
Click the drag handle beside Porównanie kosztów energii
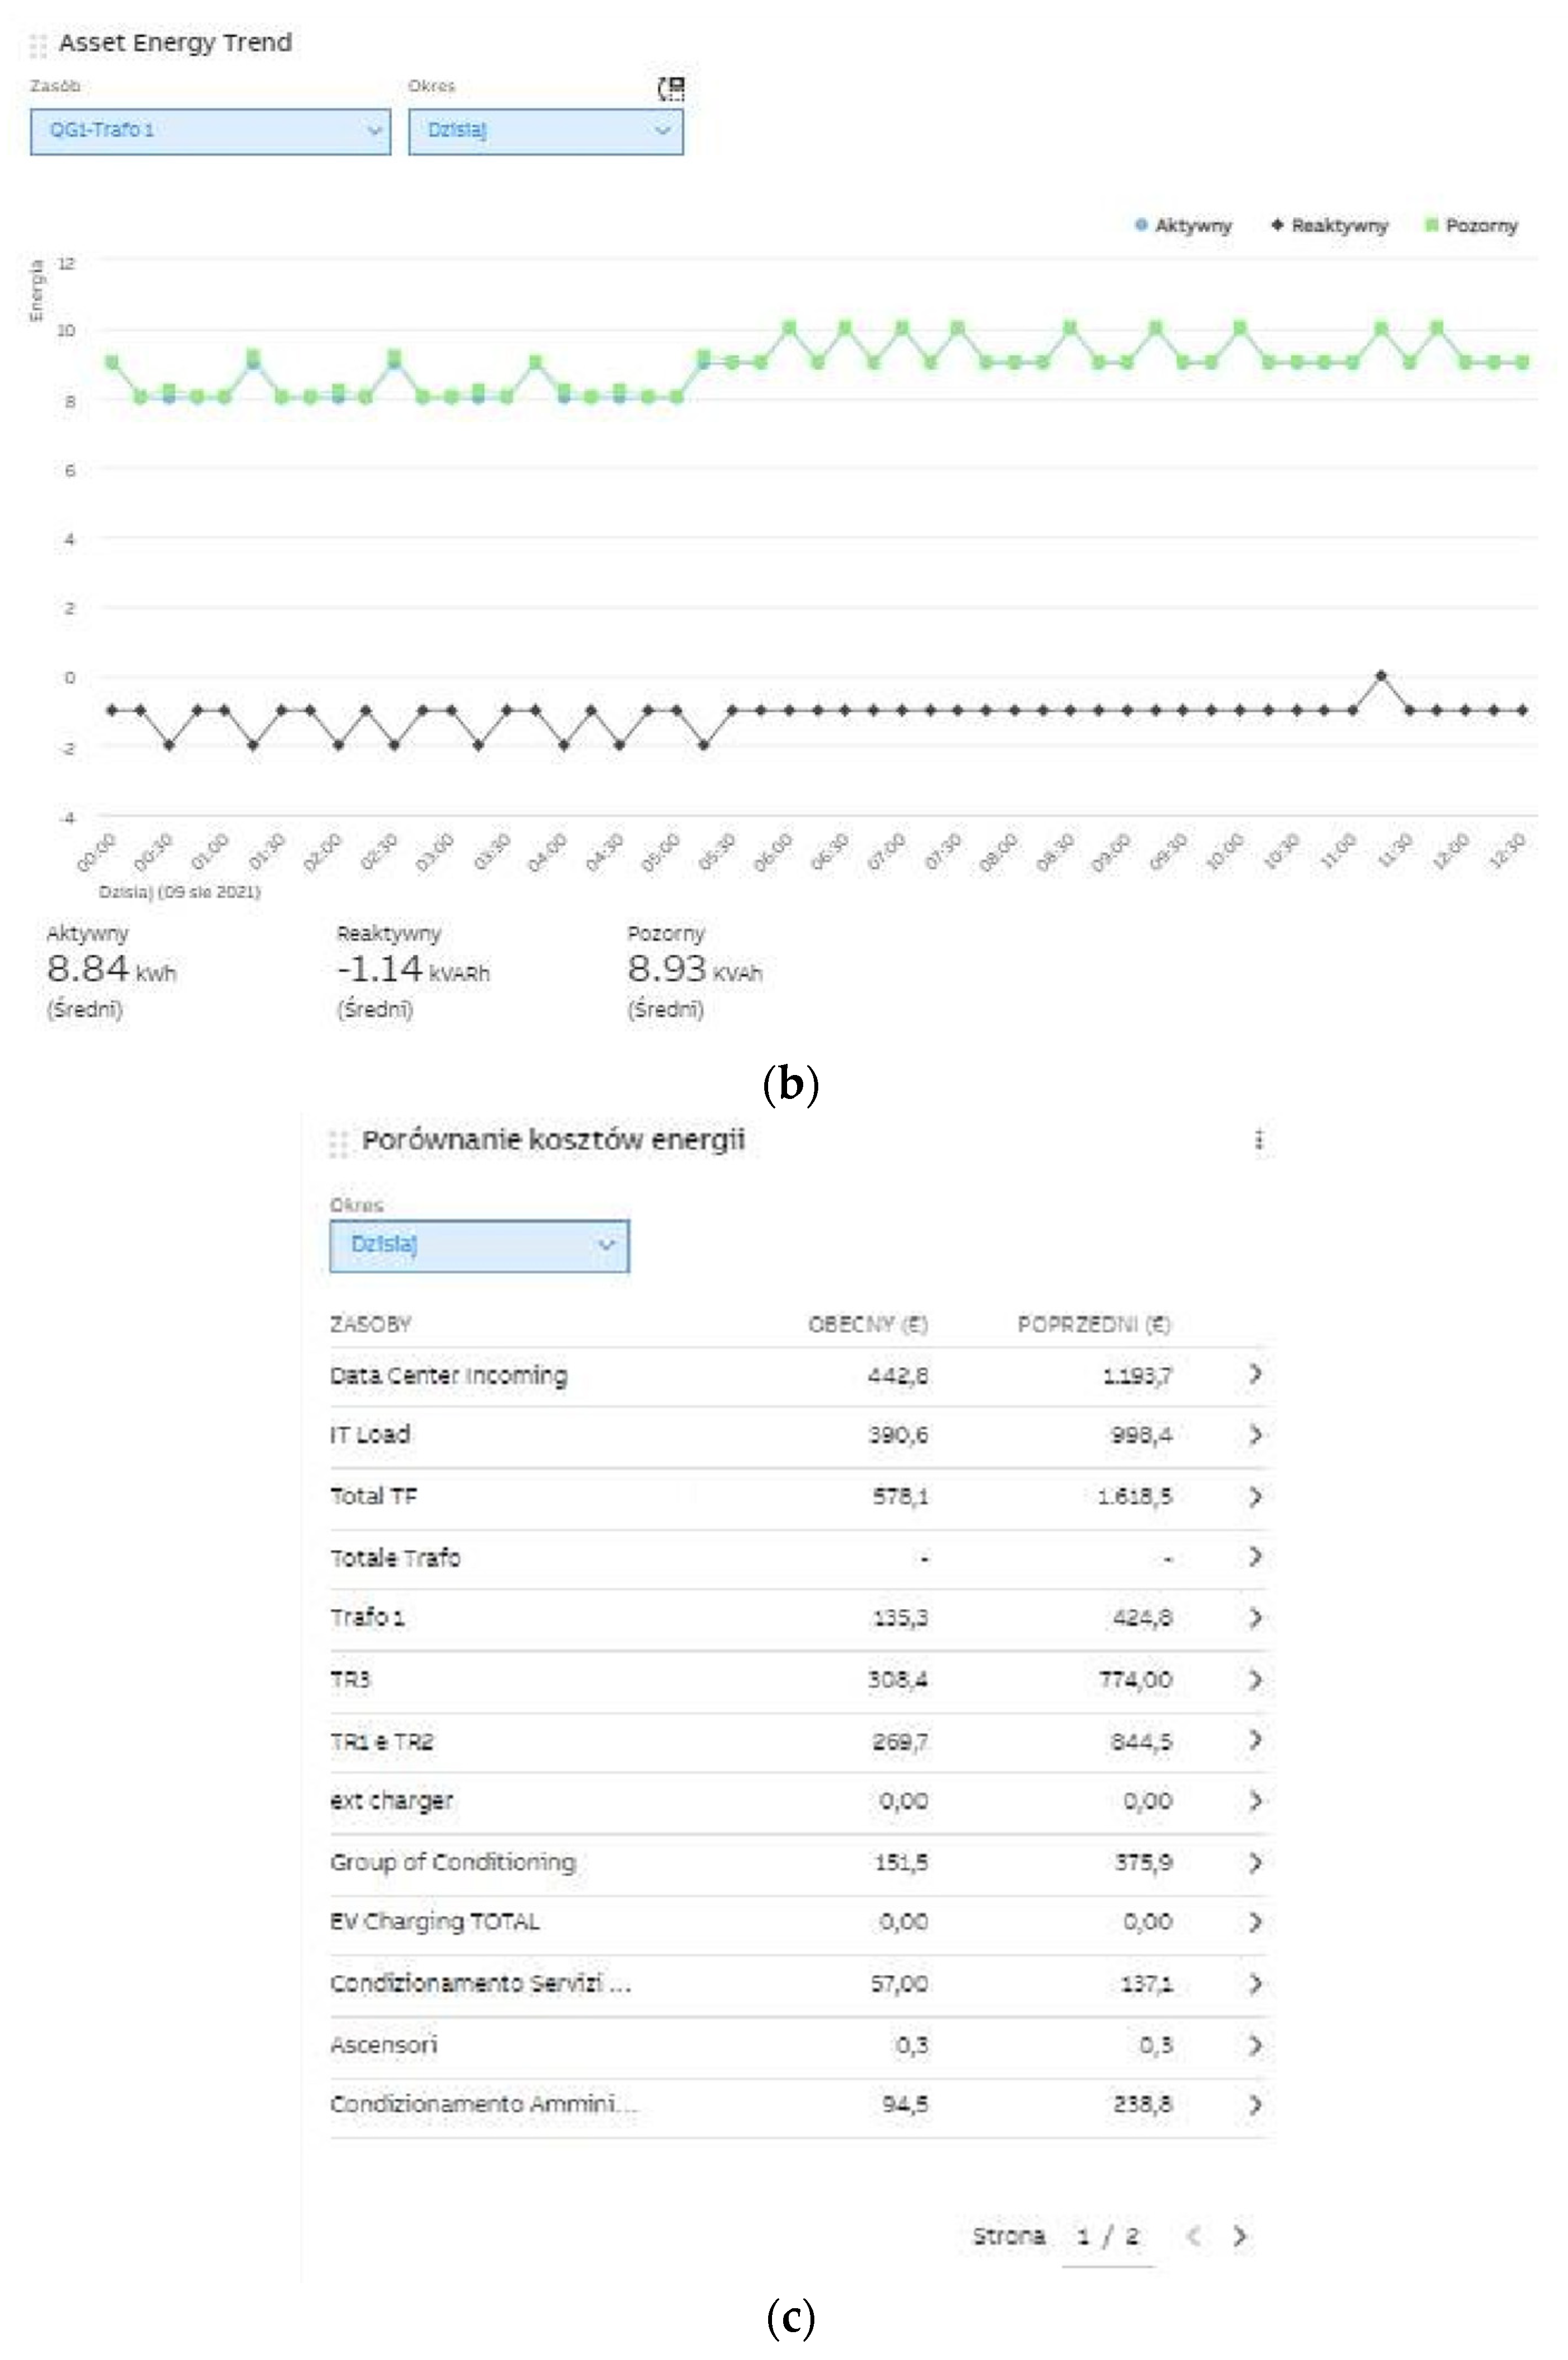pyautogui.click(x=338, y=1142)
